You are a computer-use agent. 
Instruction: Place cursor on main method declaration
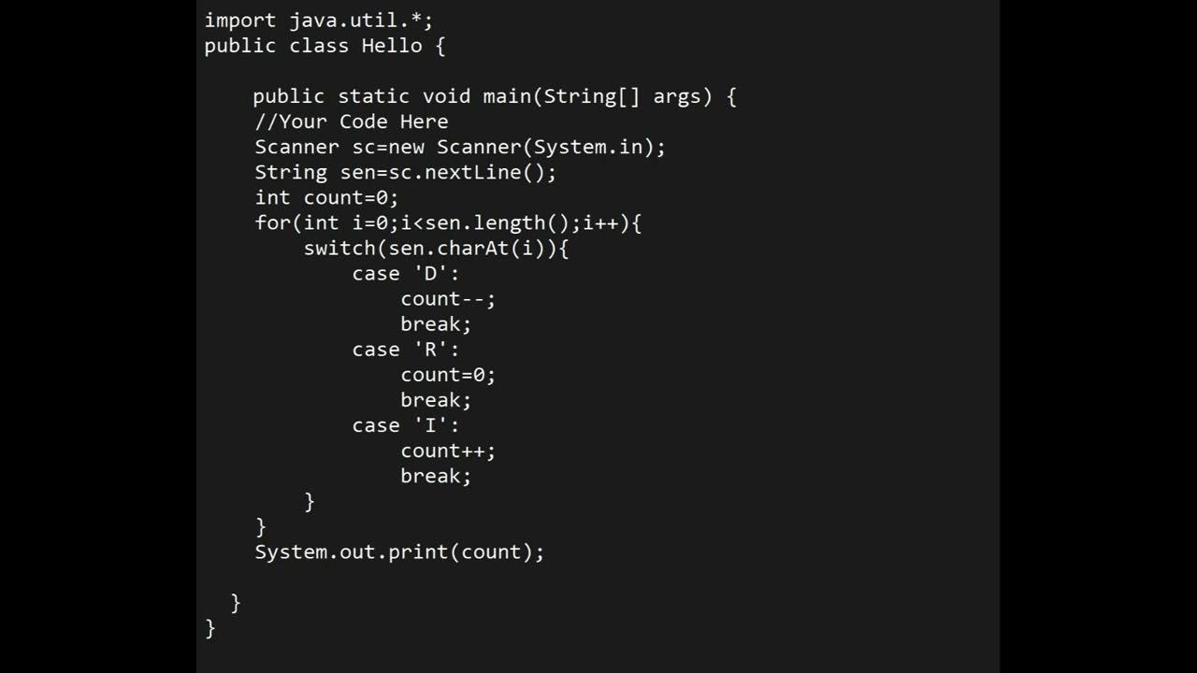click(494, 96)
